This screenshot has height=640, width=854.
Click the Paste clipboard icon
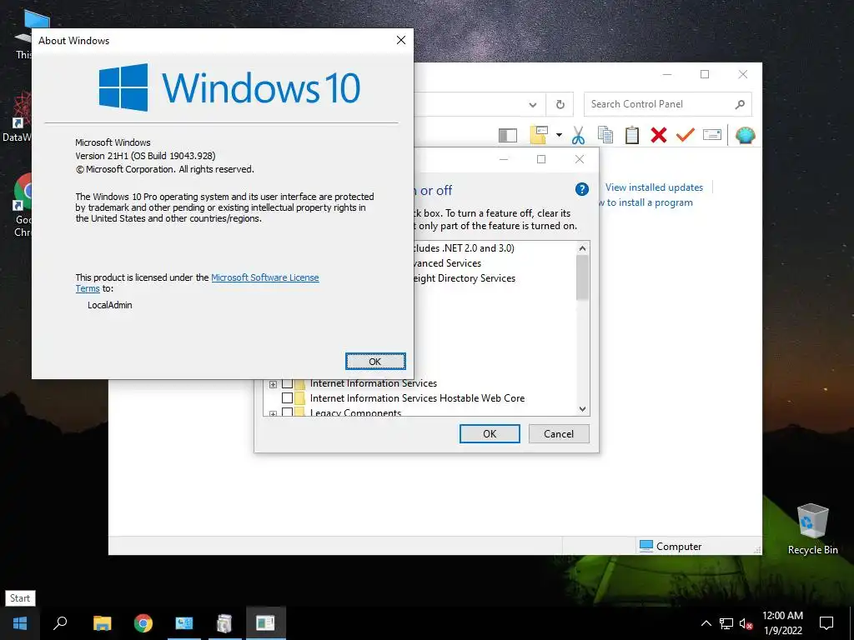tap(632, 135)
